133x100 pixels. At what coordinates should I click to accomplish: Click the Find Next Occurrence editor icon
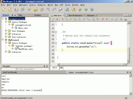coord(71,19)
